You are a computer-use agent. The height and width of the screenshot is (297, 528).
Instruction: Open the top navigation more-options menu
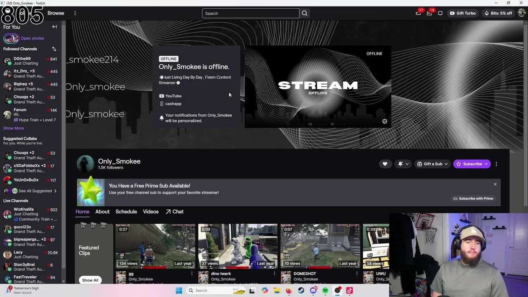[75, 13]
